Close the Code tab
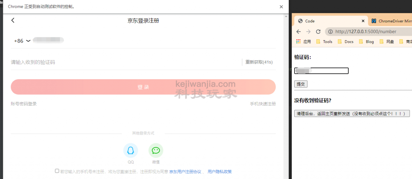The height and width of the screenshot is (179, 412). click(363, 21)
